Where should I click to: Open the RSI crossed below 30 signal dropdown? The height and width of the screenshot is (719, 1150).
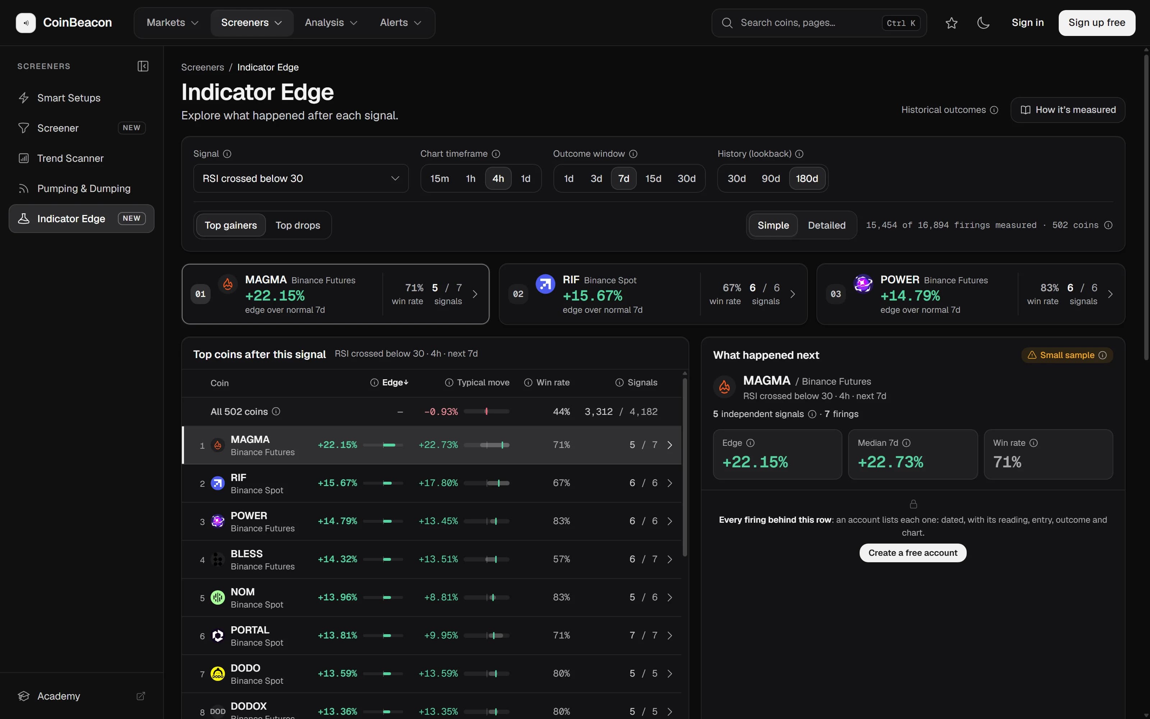point(301,178)
